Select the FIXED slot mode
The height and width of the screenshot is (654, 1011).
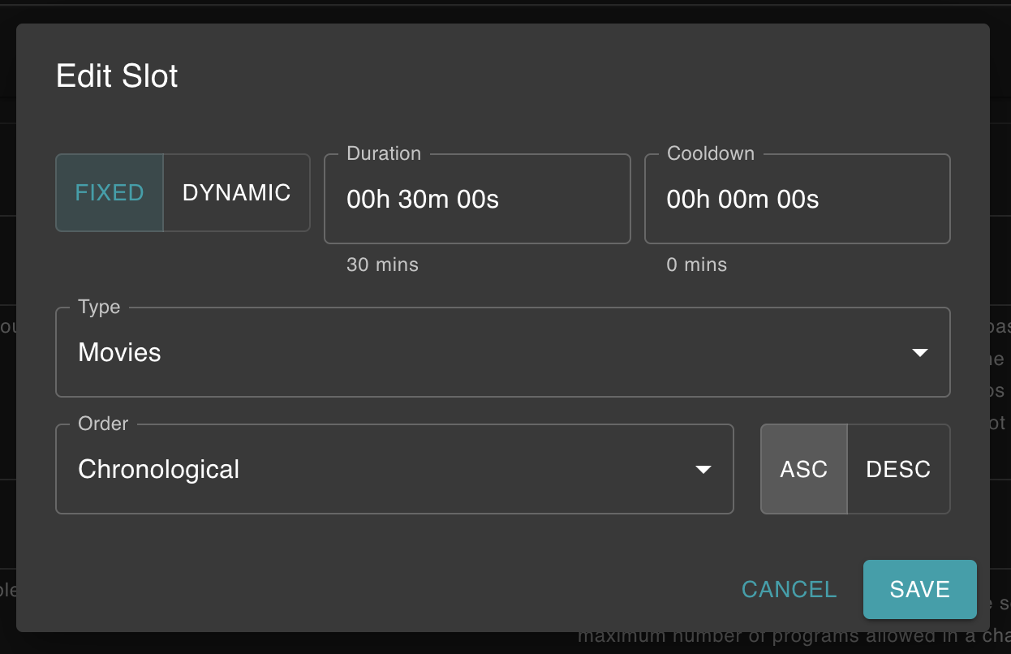tap(110, 192)
